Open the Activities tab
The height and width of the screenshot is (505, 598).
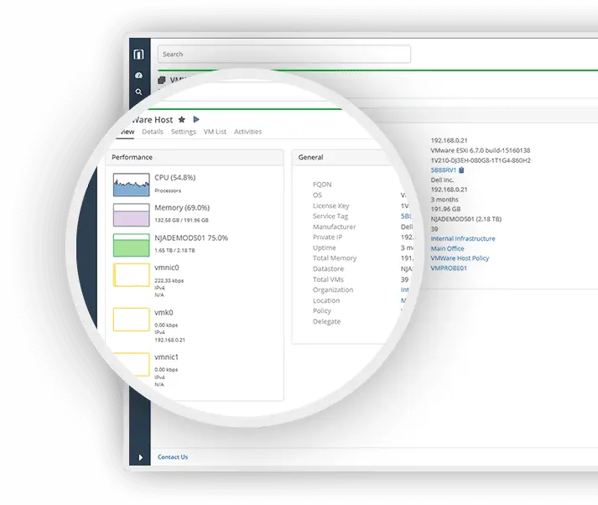[248, 132]
